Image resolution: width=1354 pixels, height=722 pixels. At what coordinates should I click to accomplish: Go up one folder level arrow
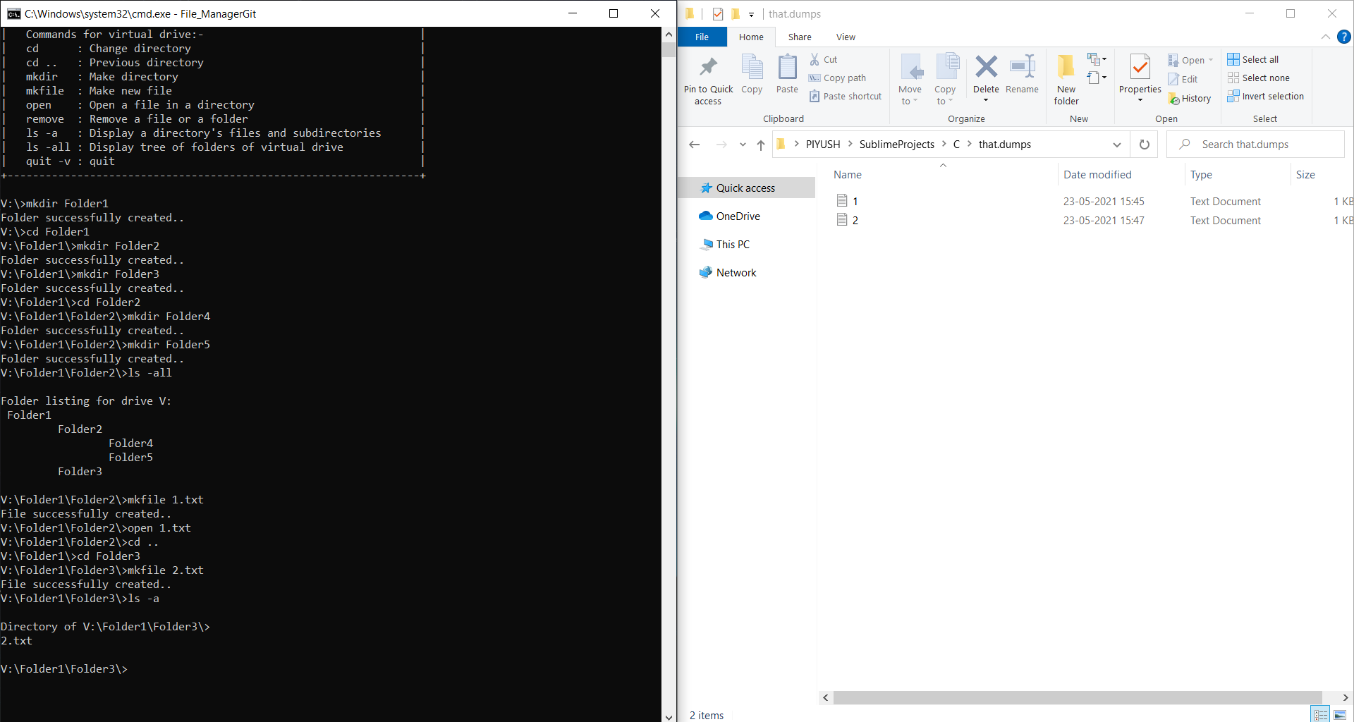point(761,145)
